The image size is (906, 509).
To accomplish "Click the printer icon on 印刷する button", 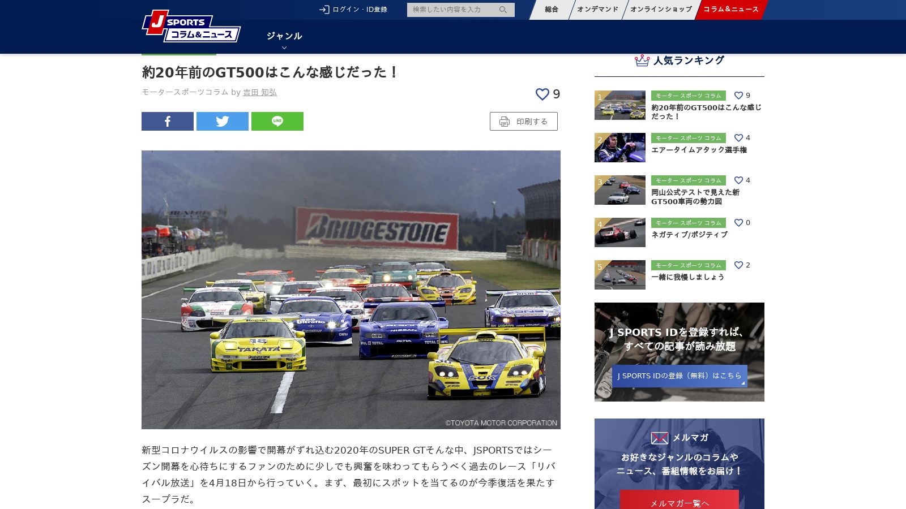I will [x=504, y=122].
